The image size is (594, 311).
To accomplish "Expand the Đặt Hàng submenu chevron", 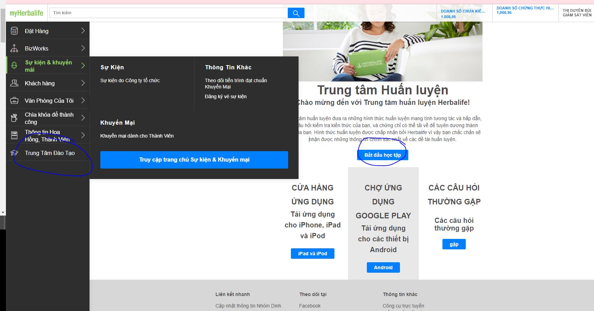I will (x=83, y=31).
